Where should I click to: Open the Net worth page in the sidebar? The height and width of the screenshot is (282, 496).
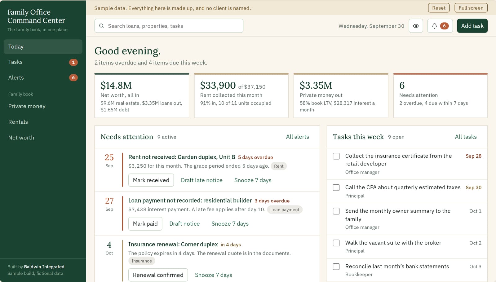[x=43, y=138]
